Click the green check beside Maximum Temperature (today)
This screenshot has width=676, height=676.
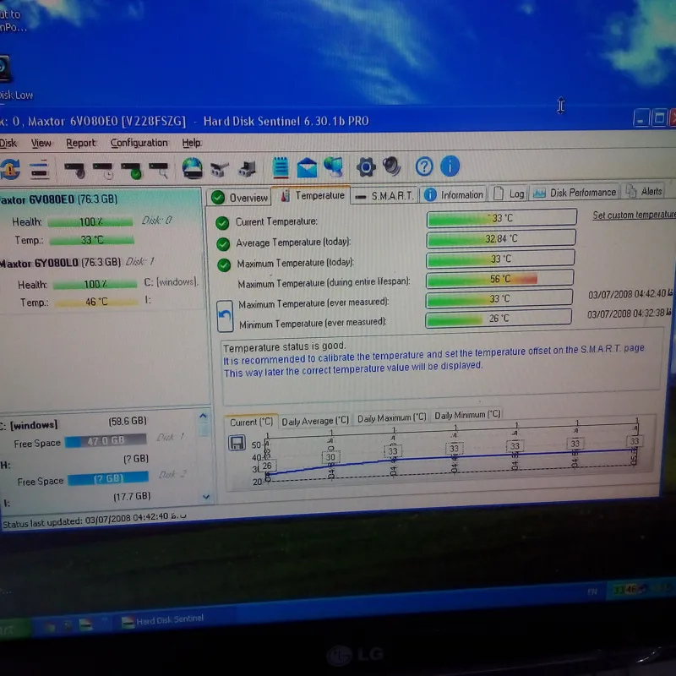(x=224, y=264)
